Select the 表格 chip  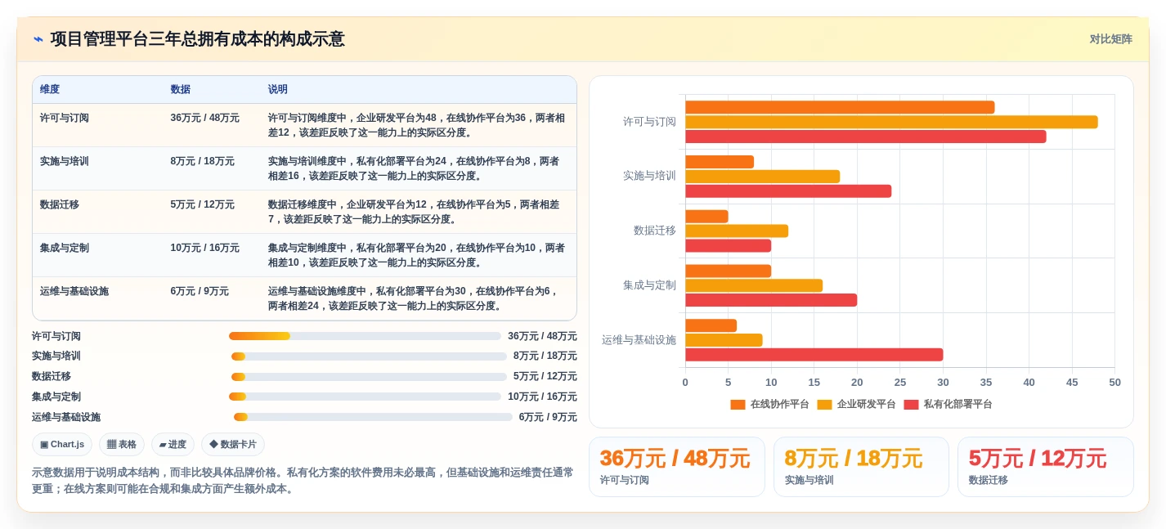coord(122,445)
